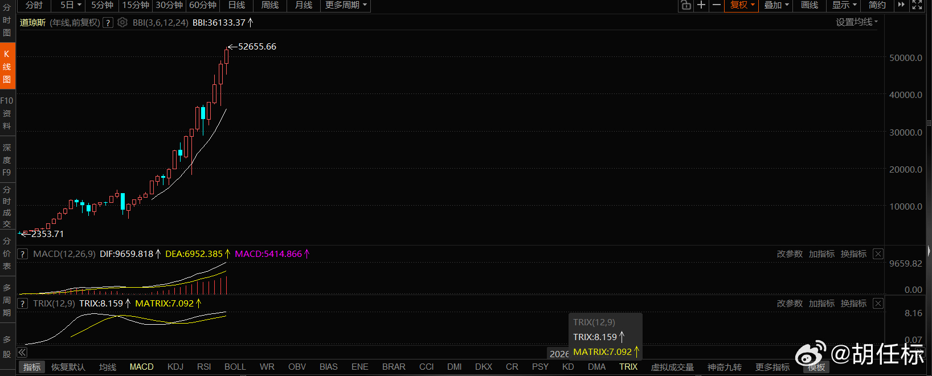The width and height of the screenshot is (932, 376).
Task: Click 换指标 in MACD panel
Action: [853, 254]
